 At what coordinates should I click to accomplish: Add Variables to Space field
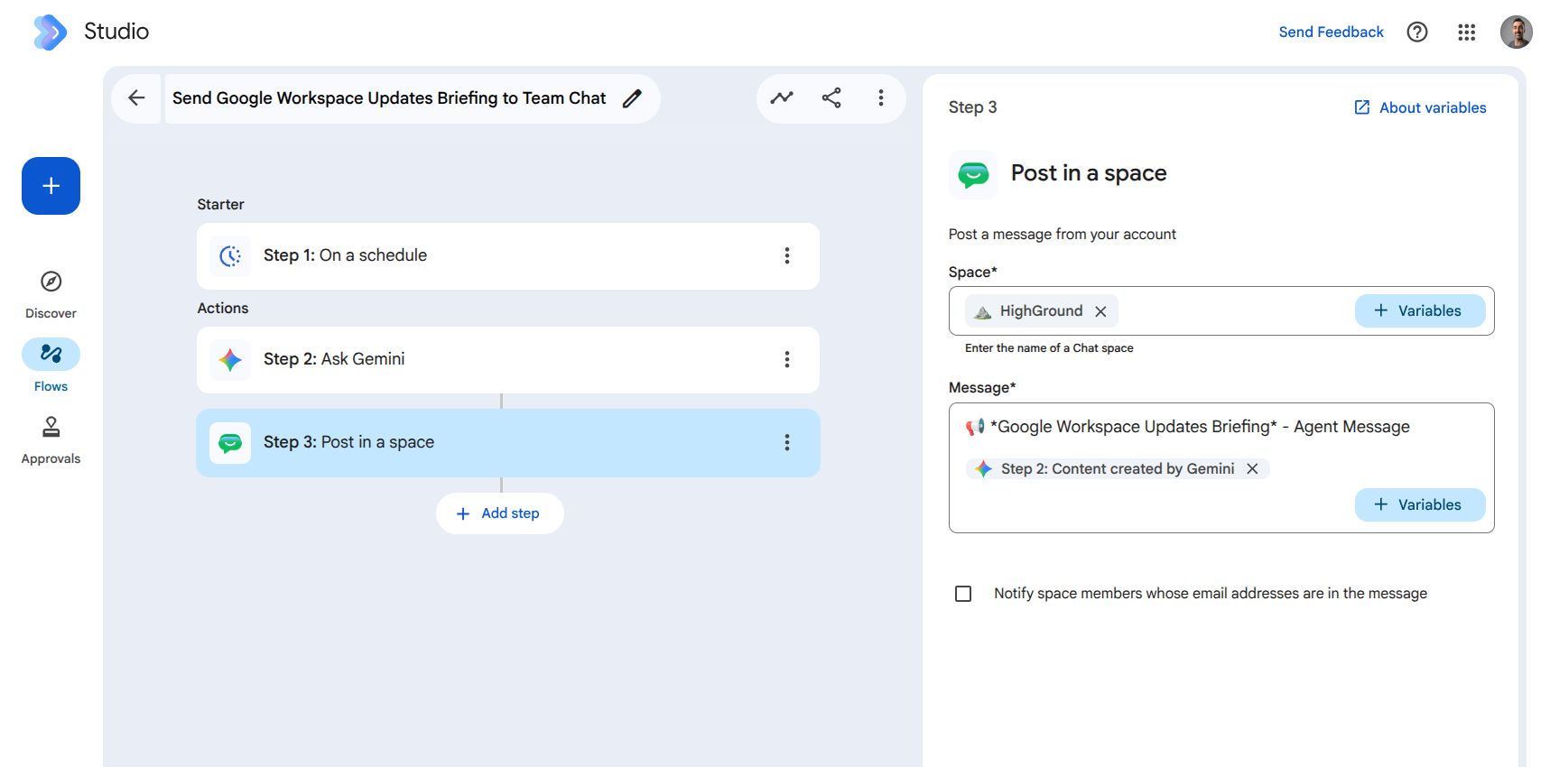[x=1420, y=310]
